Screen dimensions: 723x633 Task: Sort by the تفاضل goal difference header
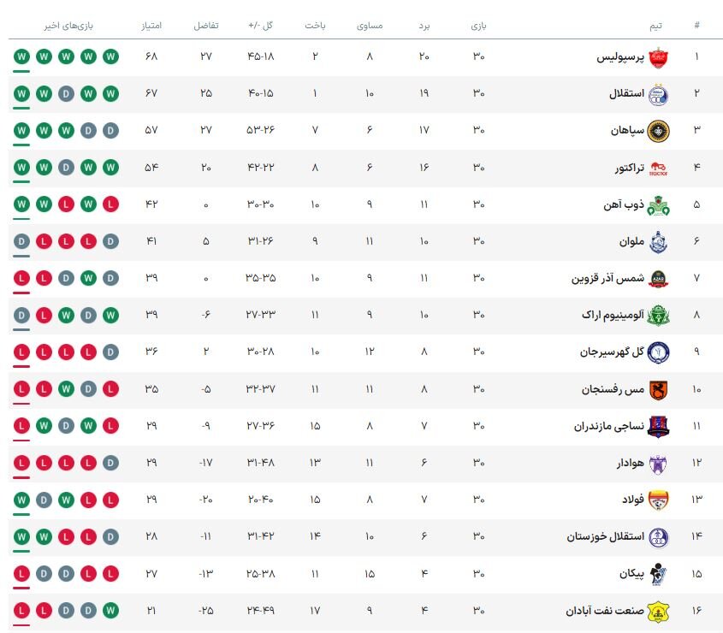click(x=206, y=25)
